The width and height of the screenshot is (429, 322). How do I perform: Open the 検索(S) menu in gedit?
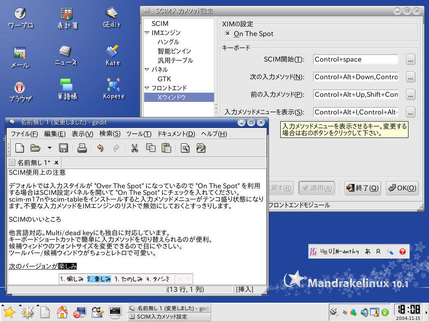tap(110, 134)
